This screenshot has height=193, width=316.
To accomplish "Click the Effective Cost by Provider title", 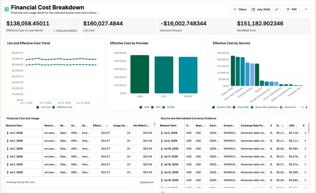I will tap(129, 43).
